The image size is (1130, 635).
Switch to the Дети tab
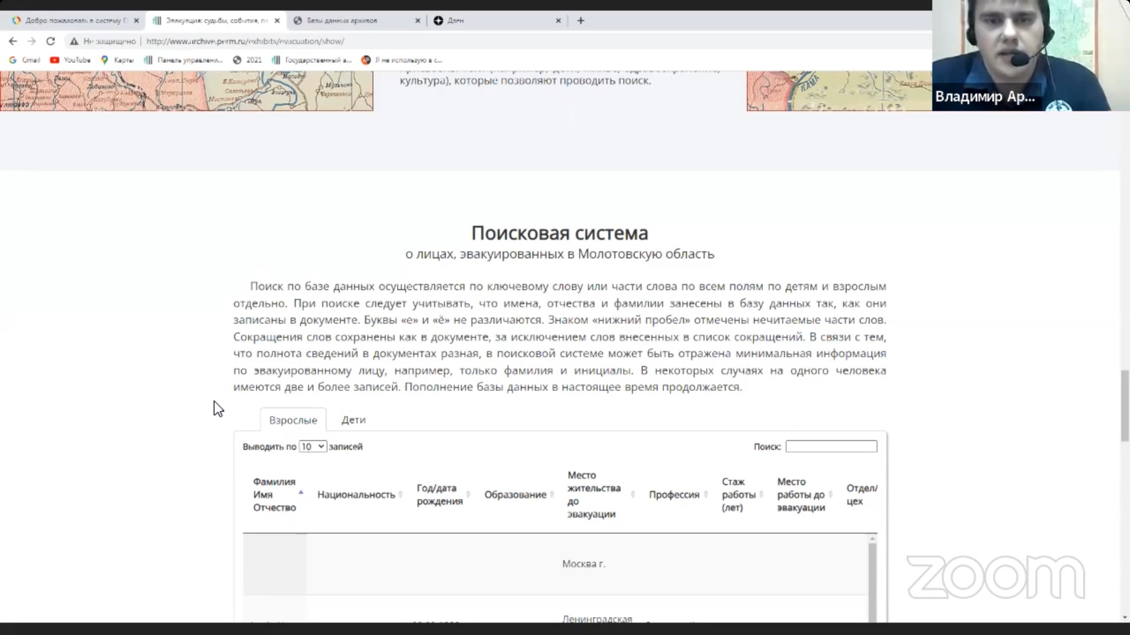click(x=353, y=420)
